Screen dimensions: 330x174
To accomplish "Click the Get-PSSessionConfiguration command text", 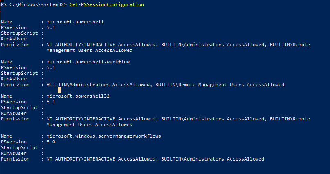I will (x=106, y=4).
